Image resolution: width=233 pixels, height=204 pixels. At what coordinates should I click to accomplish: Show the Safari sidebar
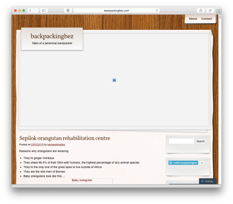pyautogui.click(x=44, y=10)
